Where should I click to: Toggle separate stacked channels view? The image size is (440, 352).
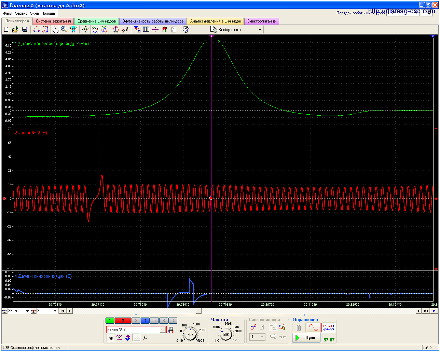95,30
